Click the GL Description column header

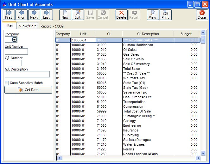(x=148, y=34)
